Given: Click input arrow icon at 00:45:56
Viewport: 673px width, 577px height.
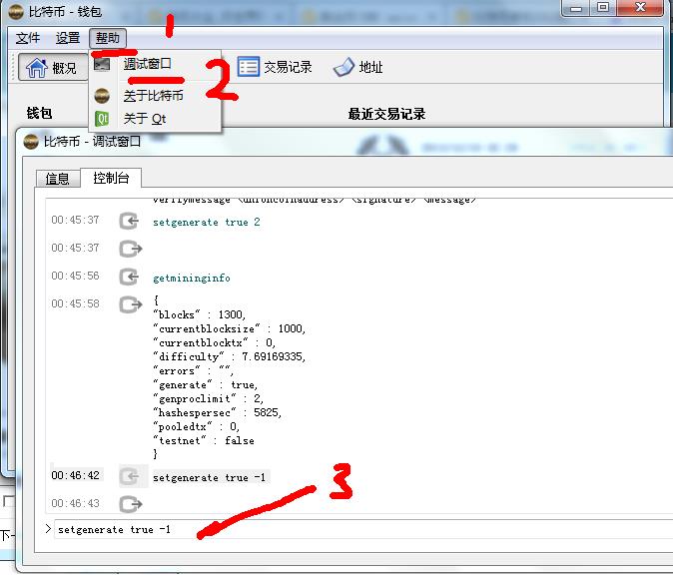Looking at the screenshot, I should pyautogui.click(x=129, y=277).
